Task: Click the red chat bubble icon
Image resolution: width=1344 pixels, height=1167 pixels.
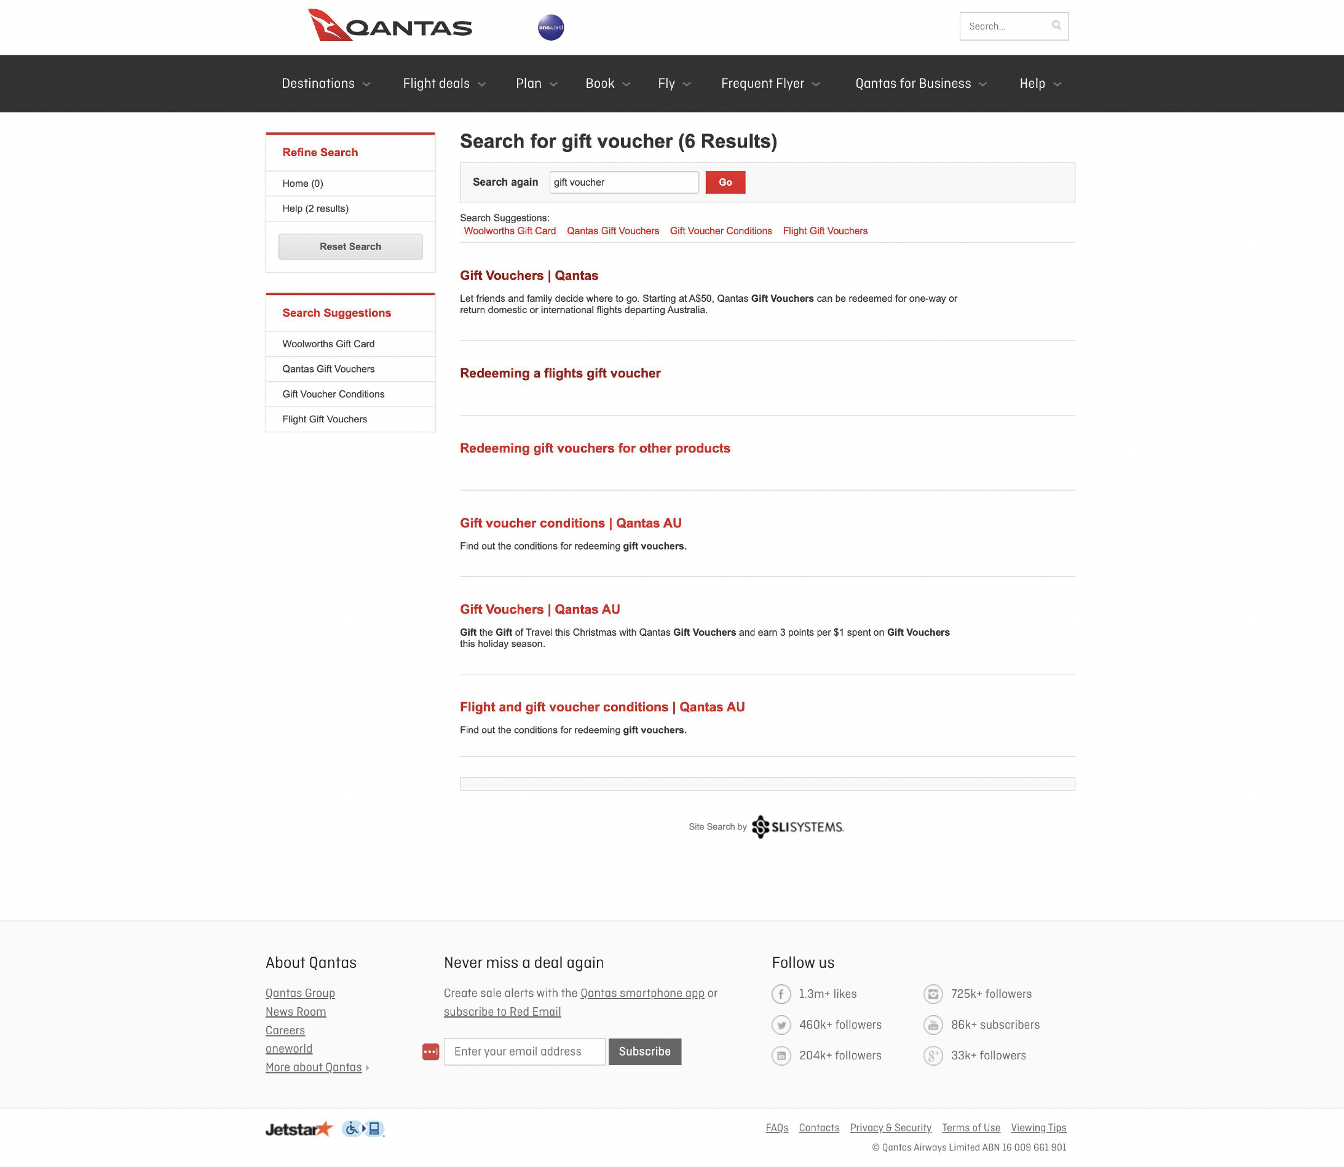Action: pos(430,1052)
